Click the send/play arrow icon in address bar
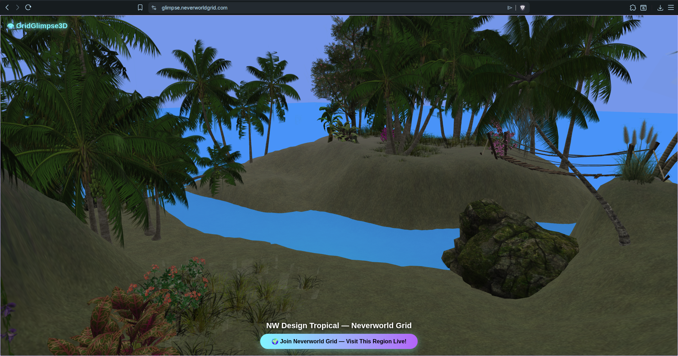This screenshot has width=678, height=356. [x=510, y=7]
